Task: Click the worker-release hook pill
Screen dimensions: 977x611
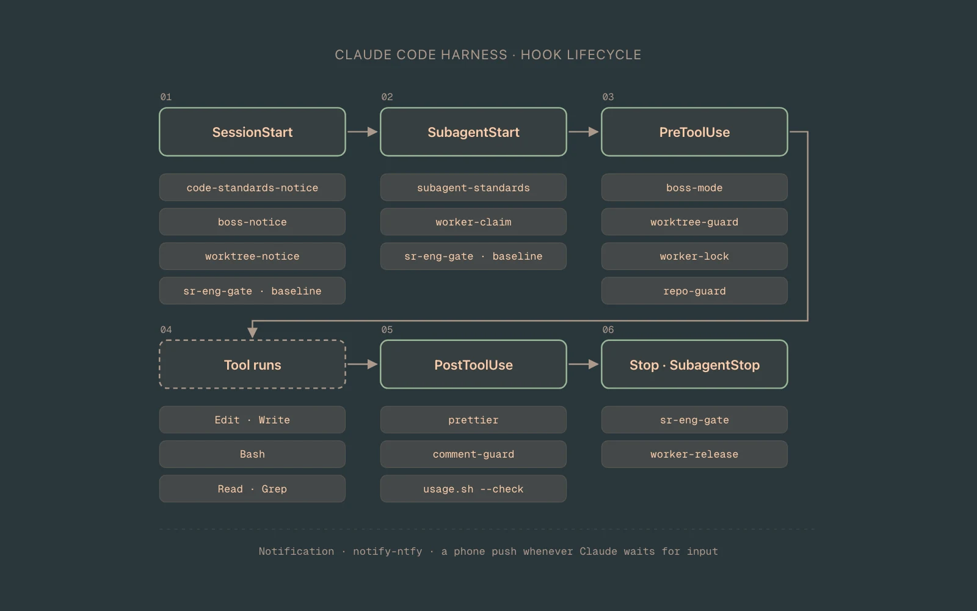Action: (694, 454)
